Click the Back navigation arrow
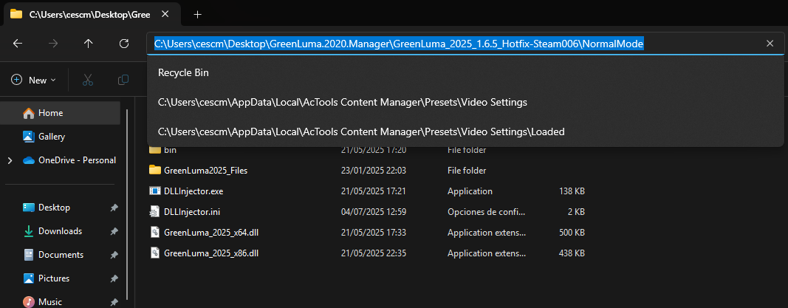 pos(18,44)
